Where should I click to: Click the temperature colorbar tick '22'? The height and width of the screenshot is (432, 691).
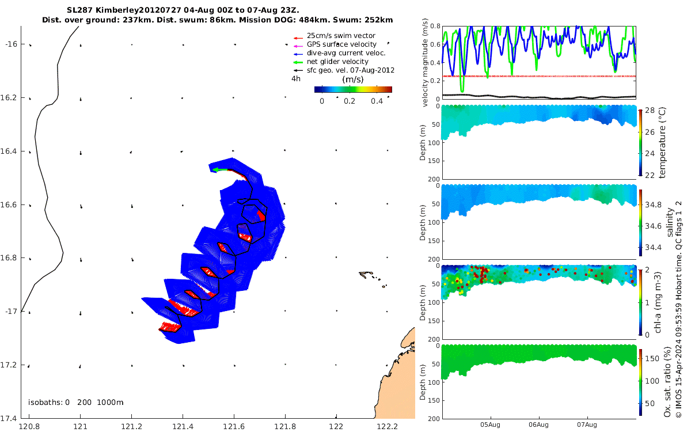[649, 175]
